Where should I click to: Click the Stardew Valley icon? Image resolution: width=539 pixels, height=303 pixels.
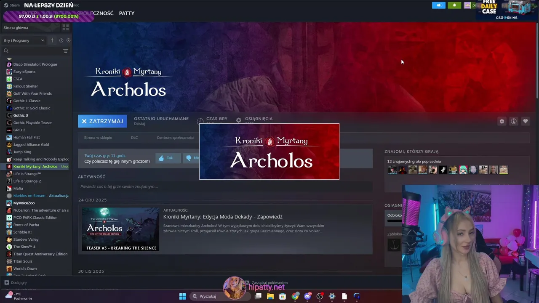point(9,239)
